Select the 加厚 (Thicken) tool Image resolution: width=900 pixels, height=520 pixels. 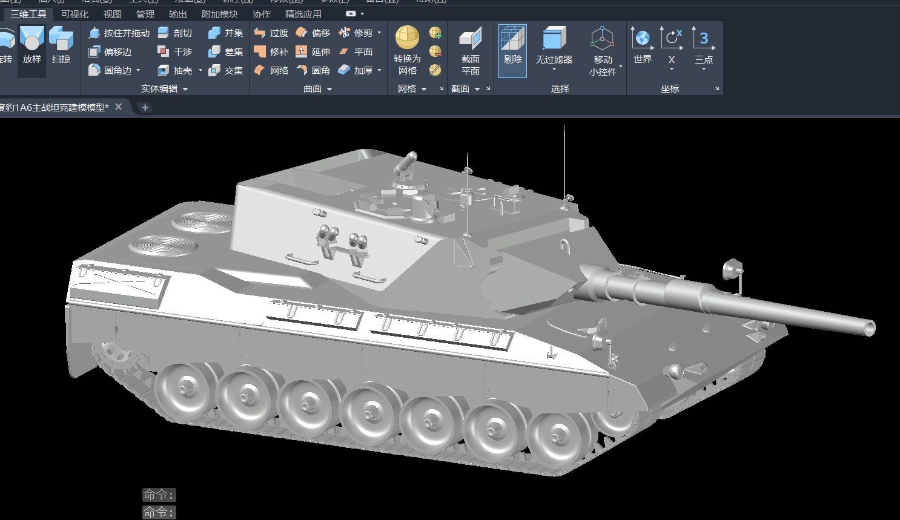coord(356,70)
